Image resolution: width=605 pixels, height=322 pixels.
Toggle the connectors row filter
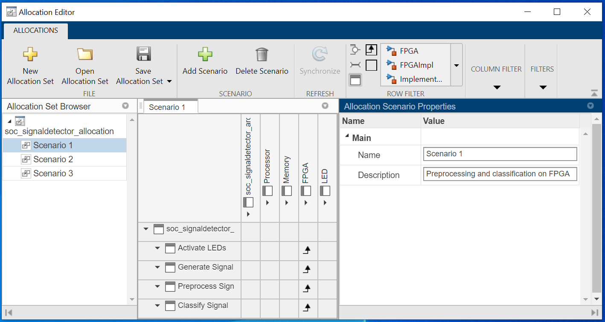[355, 65]
